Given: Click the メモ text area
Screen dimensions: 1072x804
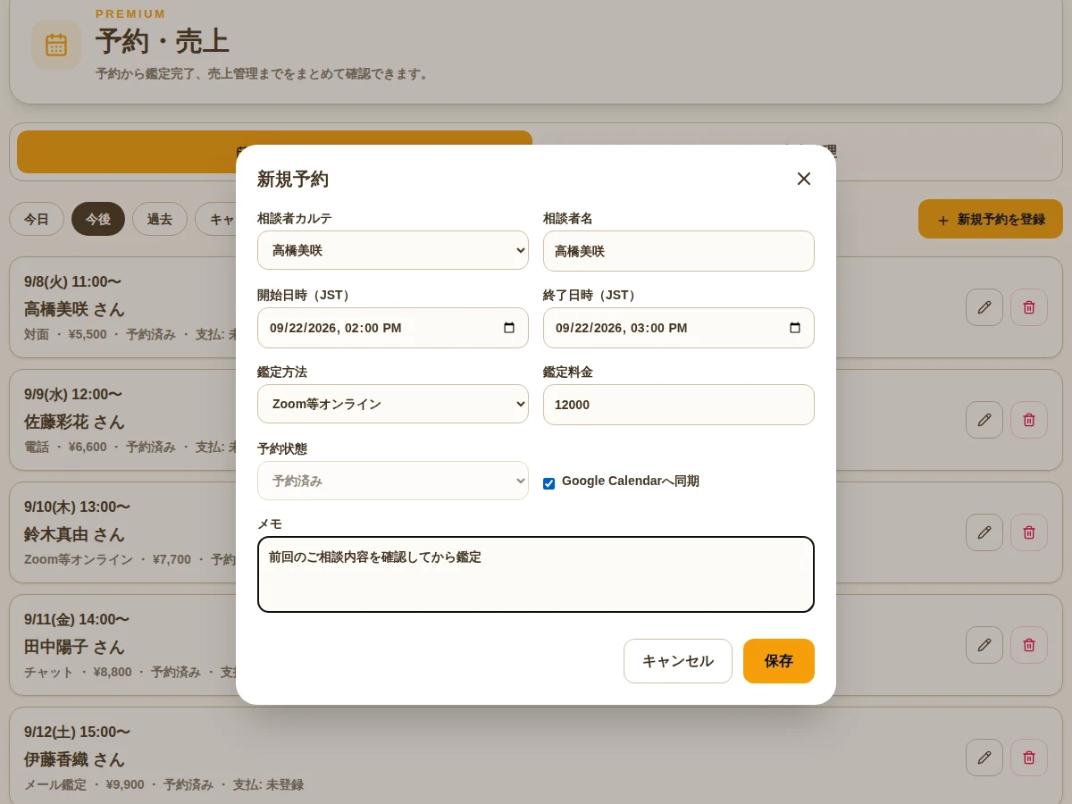Looking at the screenshot, I should pyautogui.click(x=536, y=574).
